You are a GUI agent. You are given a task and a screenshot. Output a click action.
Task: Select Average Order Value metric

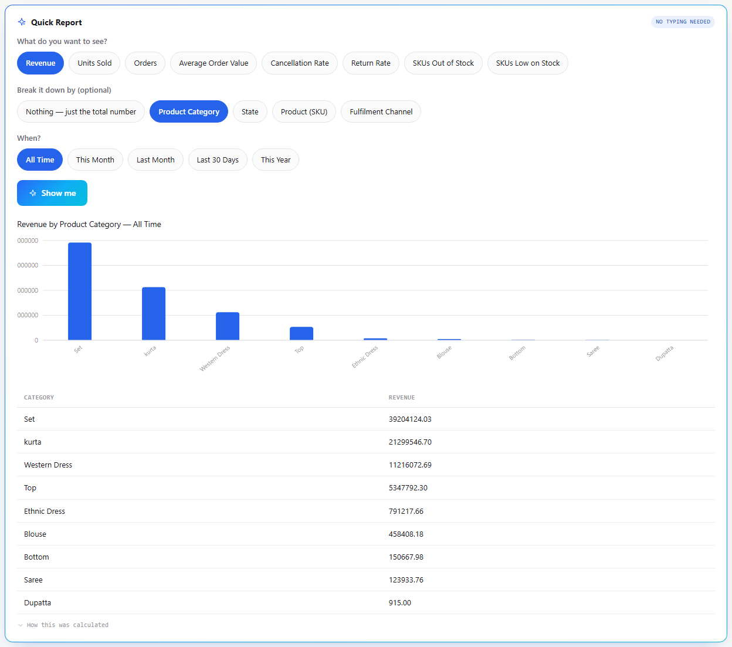click(x=213, y=63)
